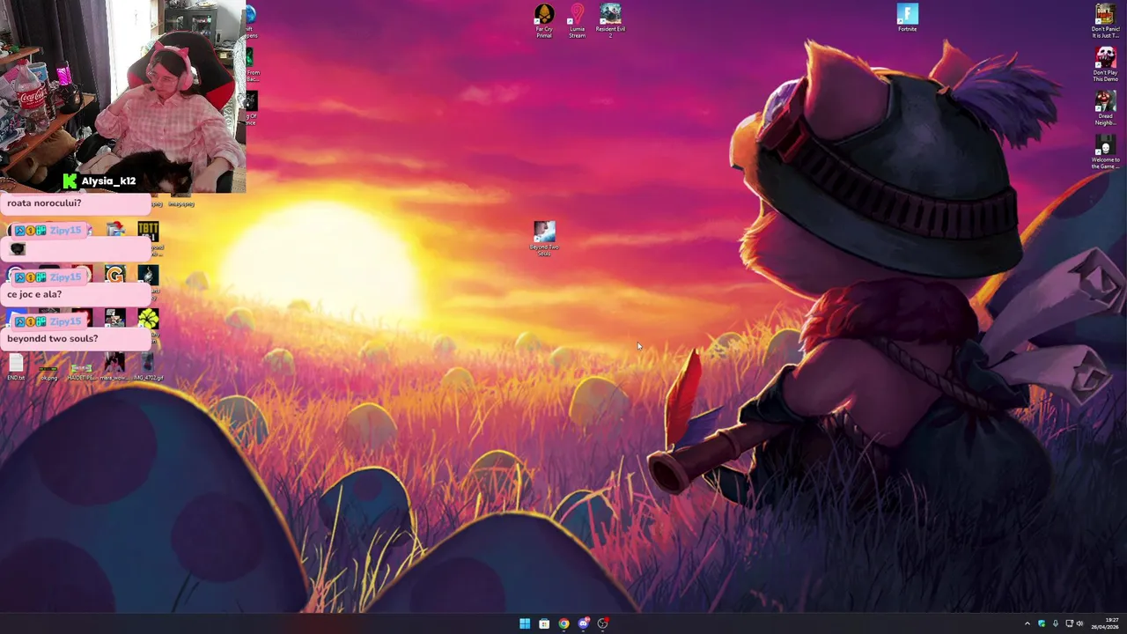Click the microphone tray icon
The height and width of the screenshot is (634, 1127).
pos(1055,623)
